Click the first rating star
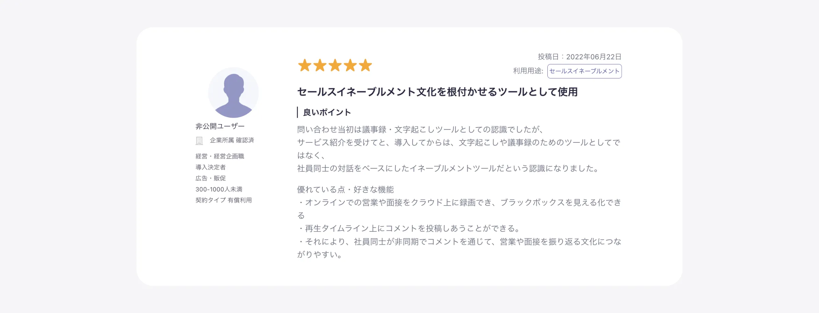 coord(304,65)
